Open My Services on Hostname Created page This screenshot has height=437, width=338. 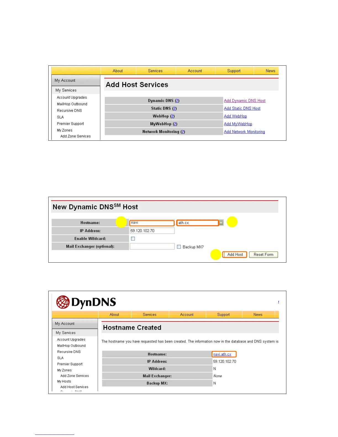(65, 333)
